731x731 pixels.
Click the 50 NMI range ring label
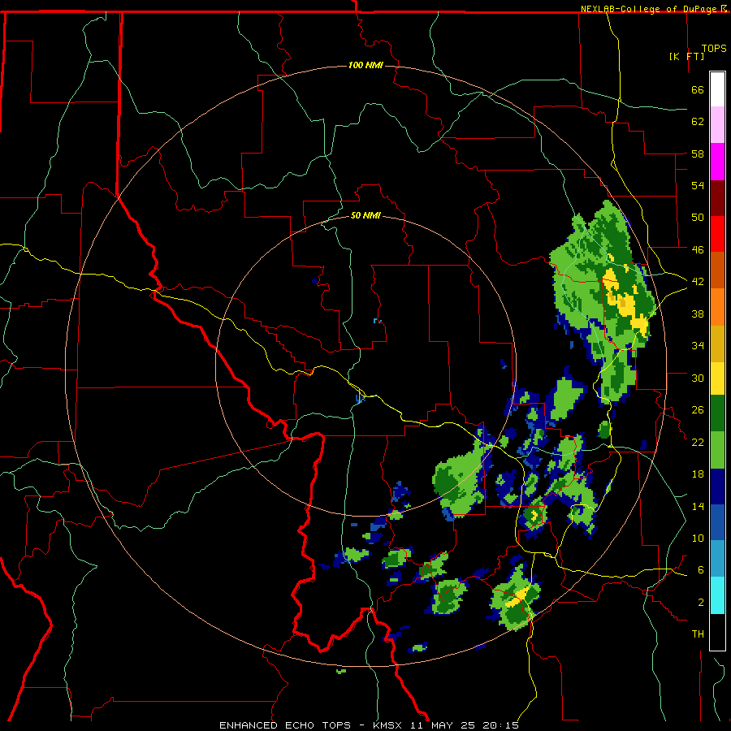[365, 215]
